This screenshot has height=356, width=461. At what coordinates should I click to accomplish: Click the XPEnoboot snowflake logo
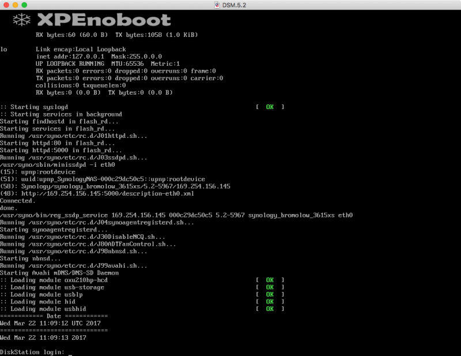point(22,20)
